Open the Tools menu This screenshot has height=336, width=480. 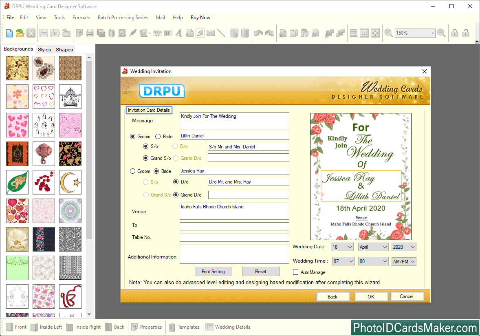[x=59, y=18]
